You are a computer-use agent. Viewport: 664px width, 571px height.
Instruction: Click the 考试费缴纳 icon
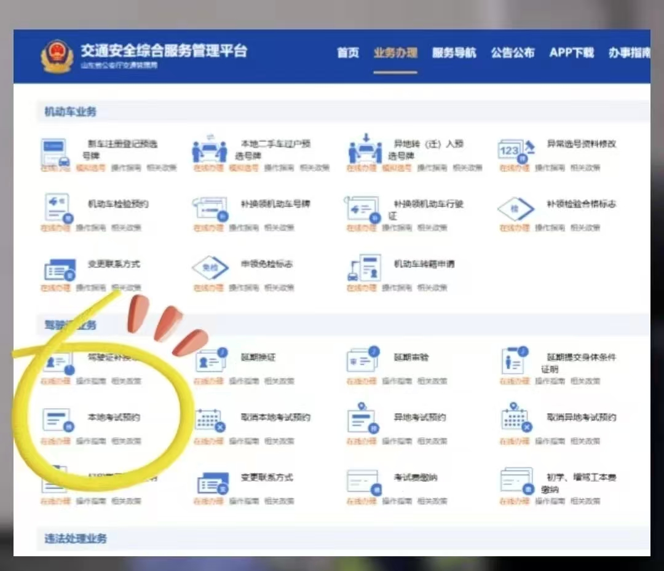tap(363, 481)
